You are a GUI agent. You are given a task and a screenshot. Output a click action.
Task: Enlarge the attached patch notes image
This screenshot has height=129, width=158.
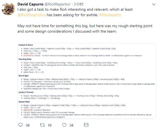(87, 81)
